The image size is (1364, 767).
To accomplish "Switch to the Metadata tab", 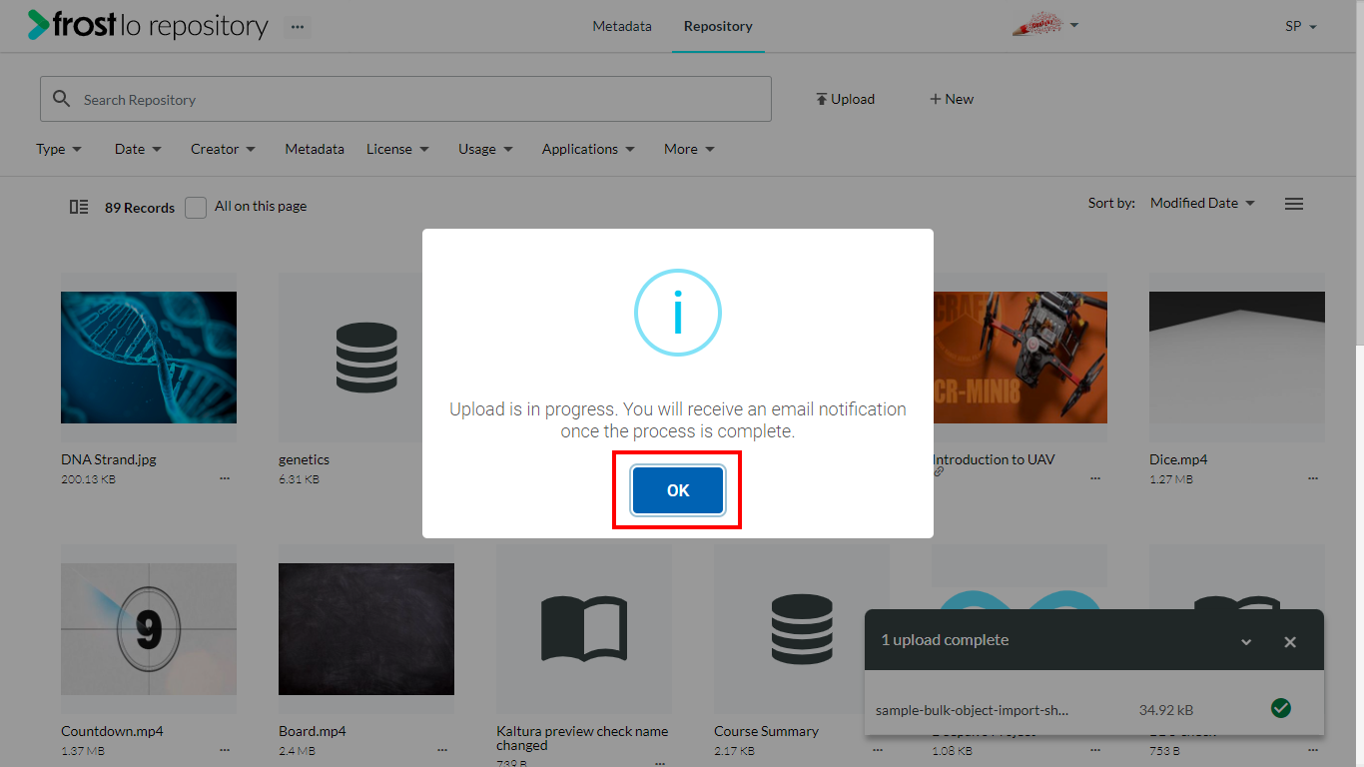I will 622,26.
